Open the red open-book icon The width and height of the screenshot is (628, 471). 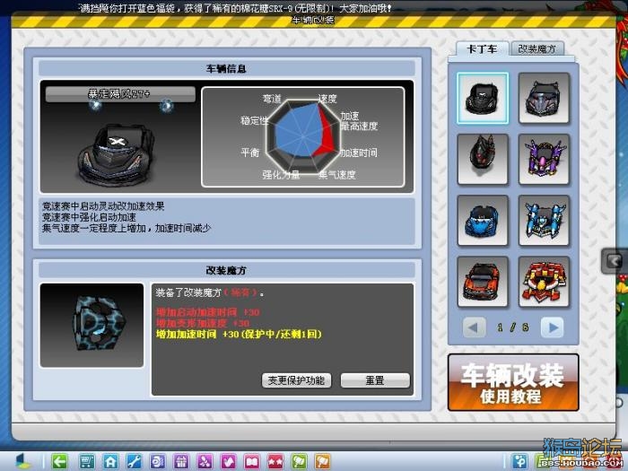[x=252, y=462]
